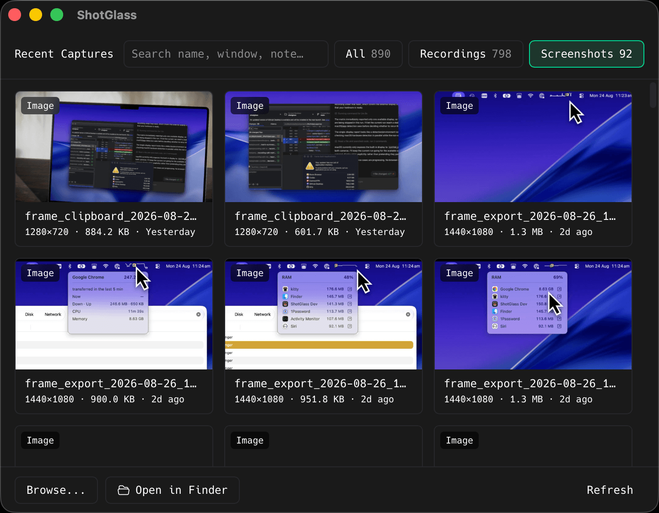Click the file name of the 601.7 KB capture
Image resolution: width=659 pixels, height=513 pixels.
320,216
